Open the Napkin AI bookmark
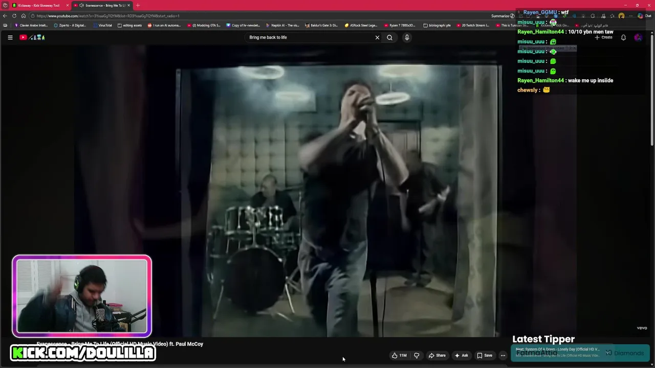The image size is (655, 368). [x=282, y=25]
